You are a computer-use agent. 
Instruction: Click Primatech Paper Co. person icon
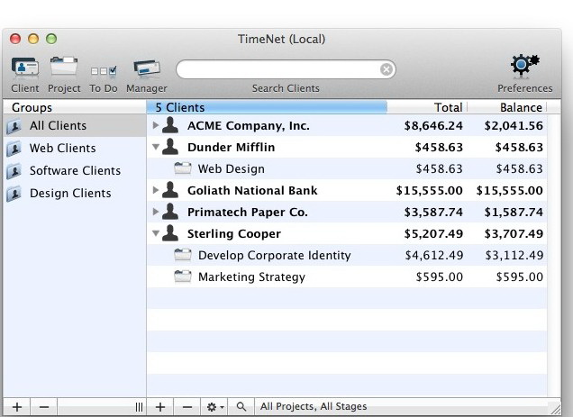tap(170, 211)
